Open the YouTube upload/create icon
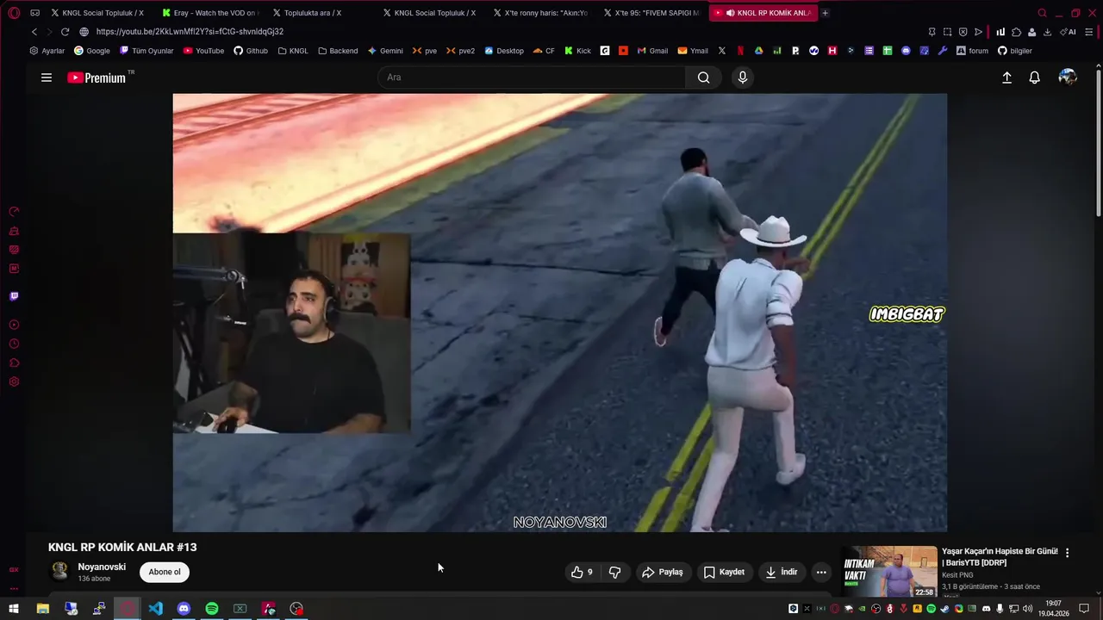1103x620 pixels. (1006, 77)
